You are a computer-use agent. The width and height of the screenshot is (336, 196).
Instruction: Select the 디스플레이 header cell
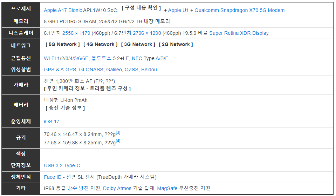tap(21, 33)
